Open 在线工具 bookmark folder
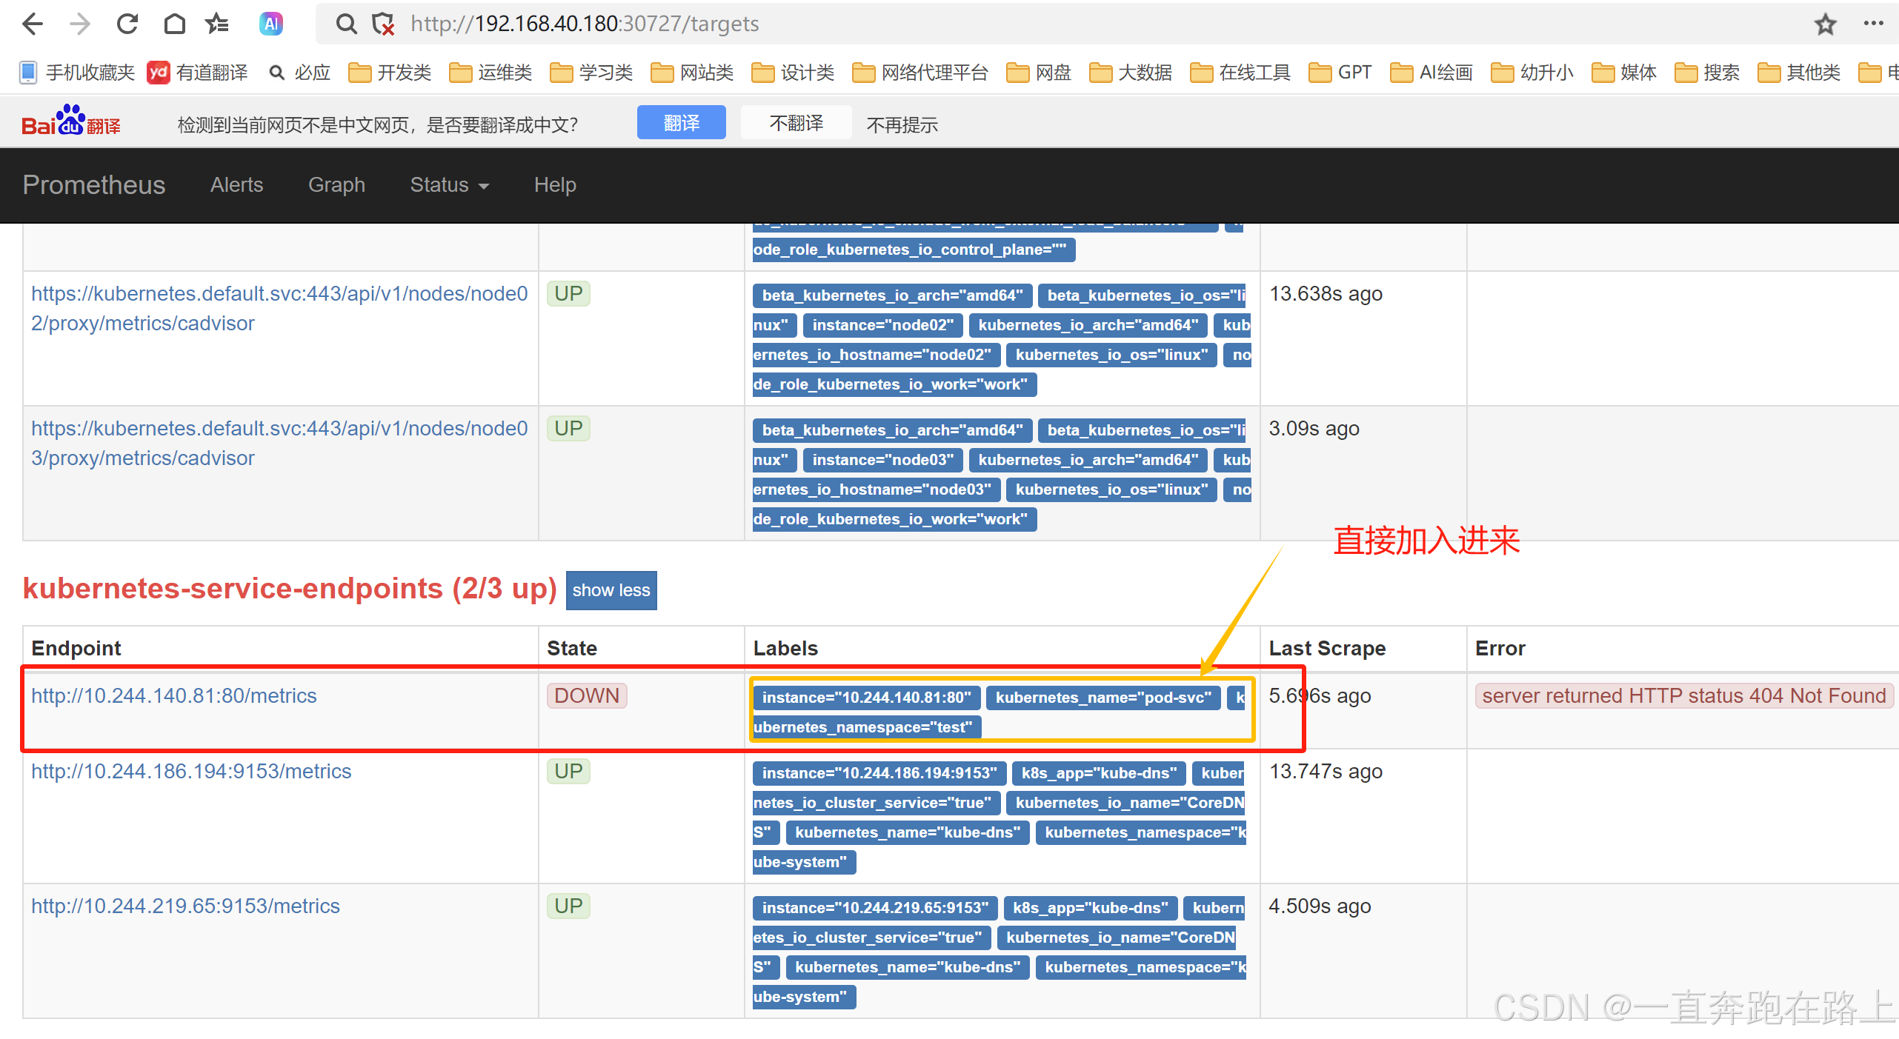 1240,73
